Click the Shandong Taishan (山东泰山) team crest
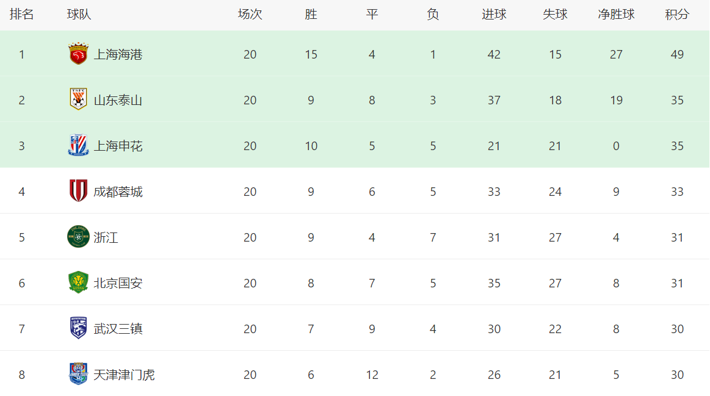This screenshot has width=710, height=396. (78, 99)
